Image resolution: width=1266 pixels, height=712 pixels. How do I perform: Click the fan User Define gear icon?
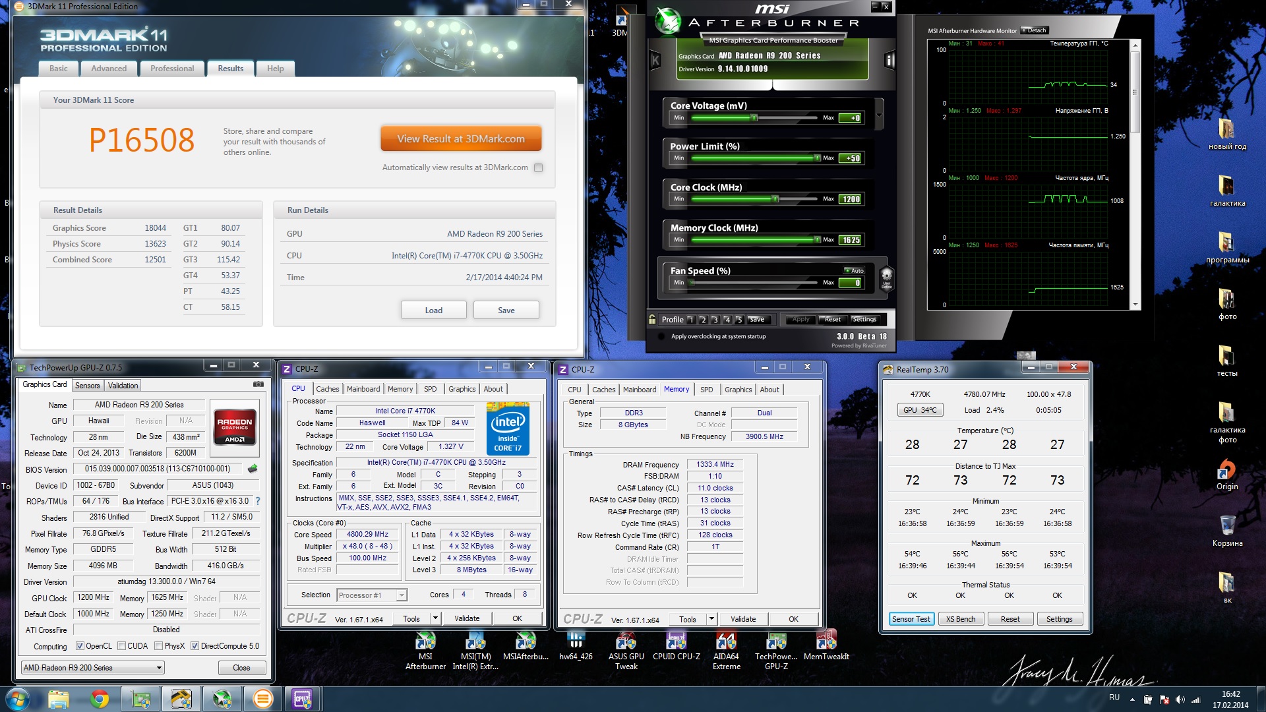(886, 278)
